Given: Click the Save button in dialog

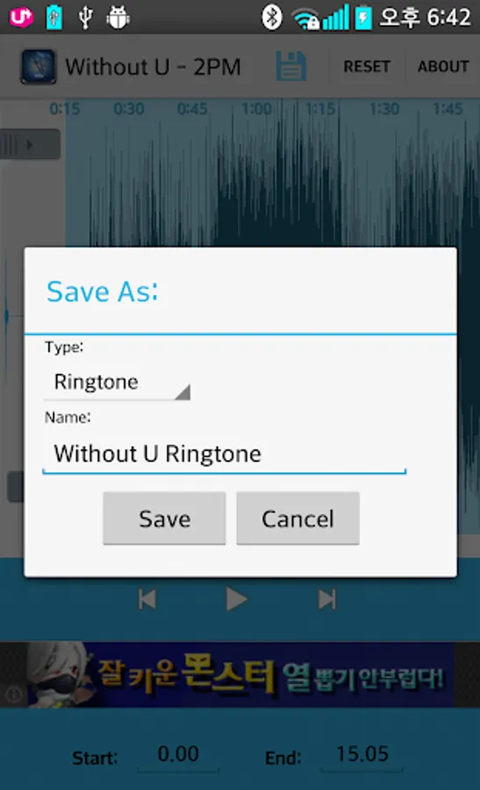Looking at the screenshot, I should click(164, 519).
